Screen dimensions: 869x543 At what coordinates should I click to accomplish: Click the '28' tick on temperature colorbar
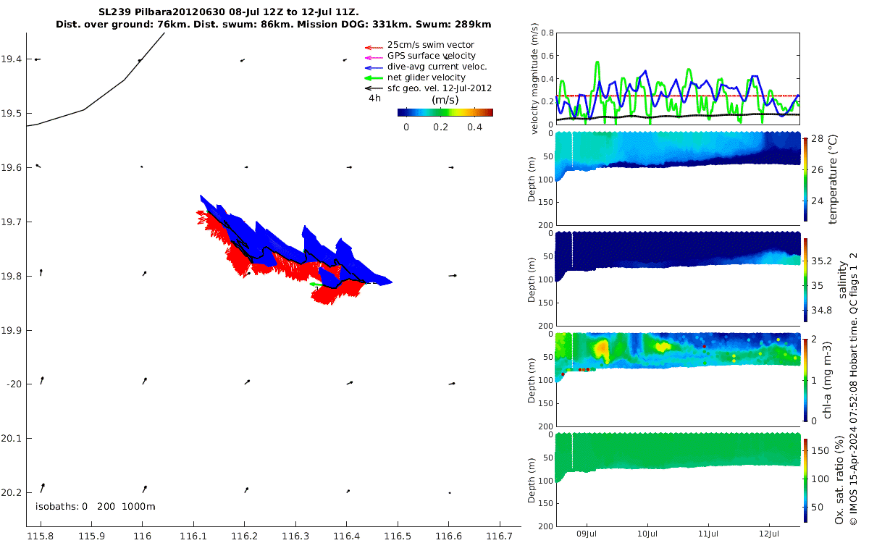[x=816, y=139]
